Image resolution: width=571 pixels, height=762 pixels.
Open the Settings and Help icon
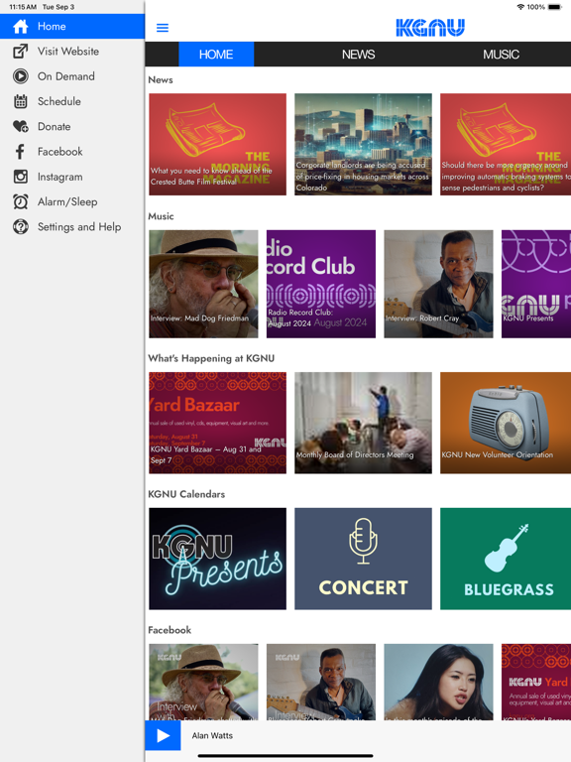tap(21, 226)
